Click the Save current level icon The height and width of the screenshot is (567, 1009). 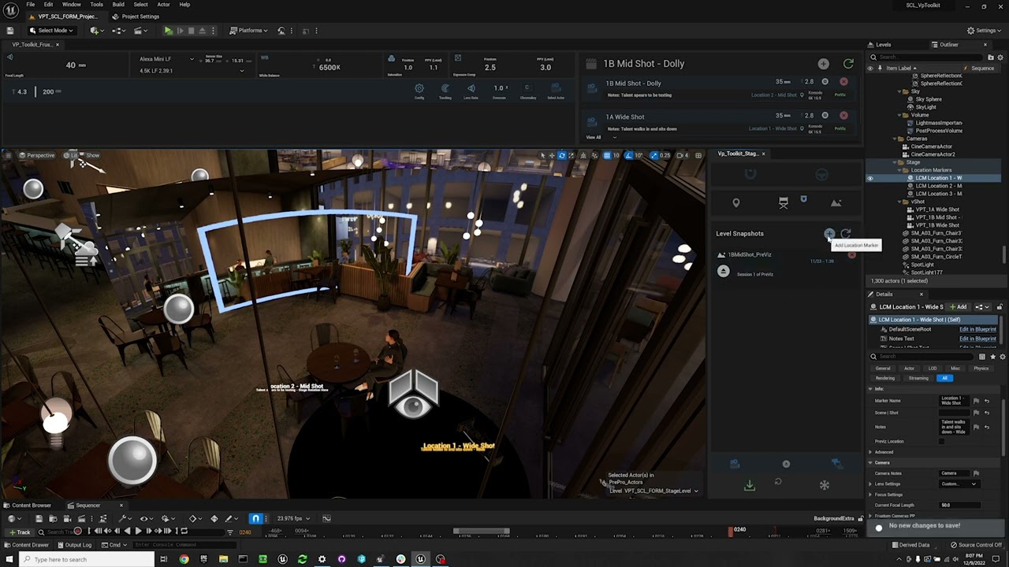point(10,31)
